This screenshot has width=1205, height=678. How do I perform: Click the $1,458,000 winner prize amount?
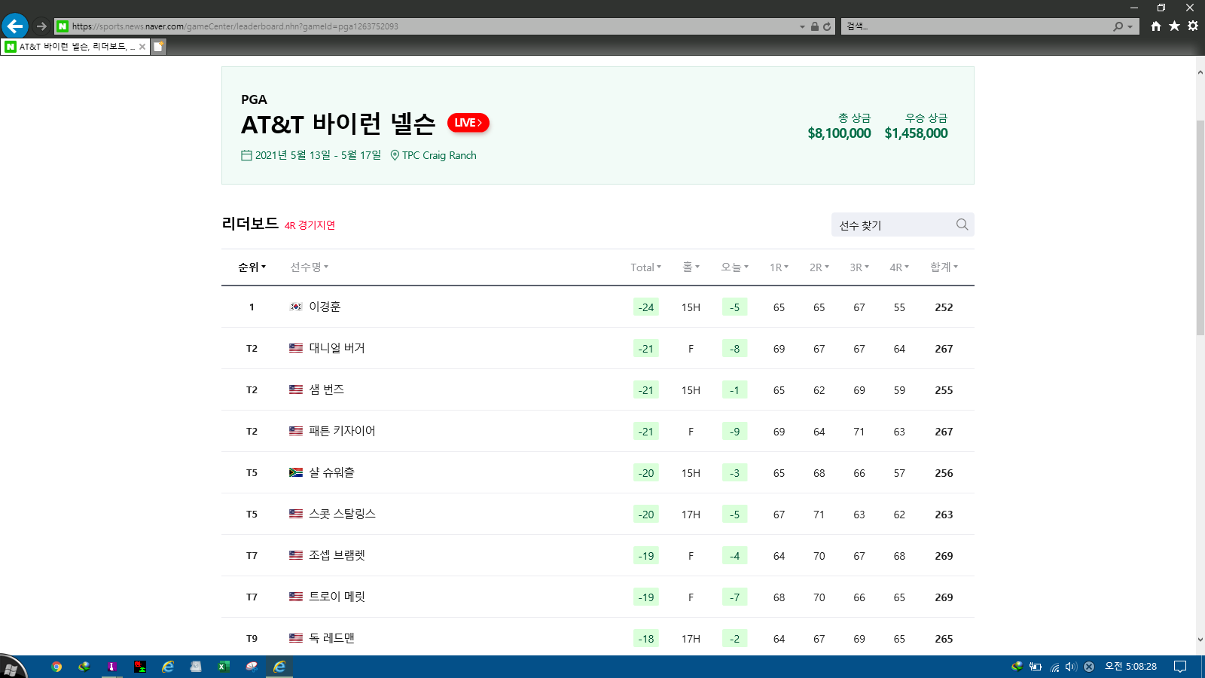[x=916, y=133]
